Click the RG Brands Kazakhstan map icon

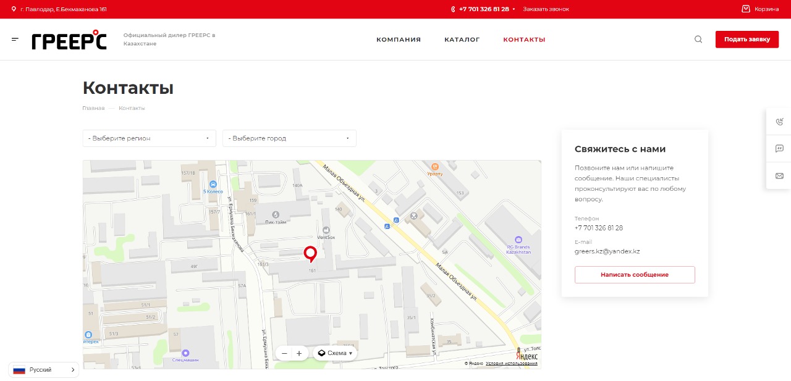pos(518,240)
